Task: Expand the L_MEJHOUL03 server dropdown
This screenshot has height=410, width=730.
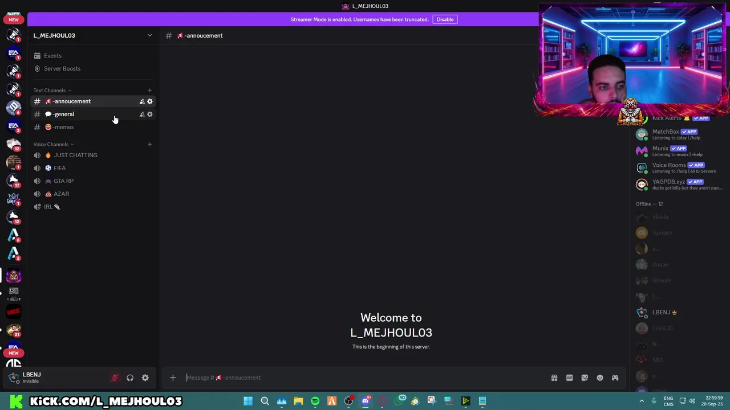Action: 149,35
